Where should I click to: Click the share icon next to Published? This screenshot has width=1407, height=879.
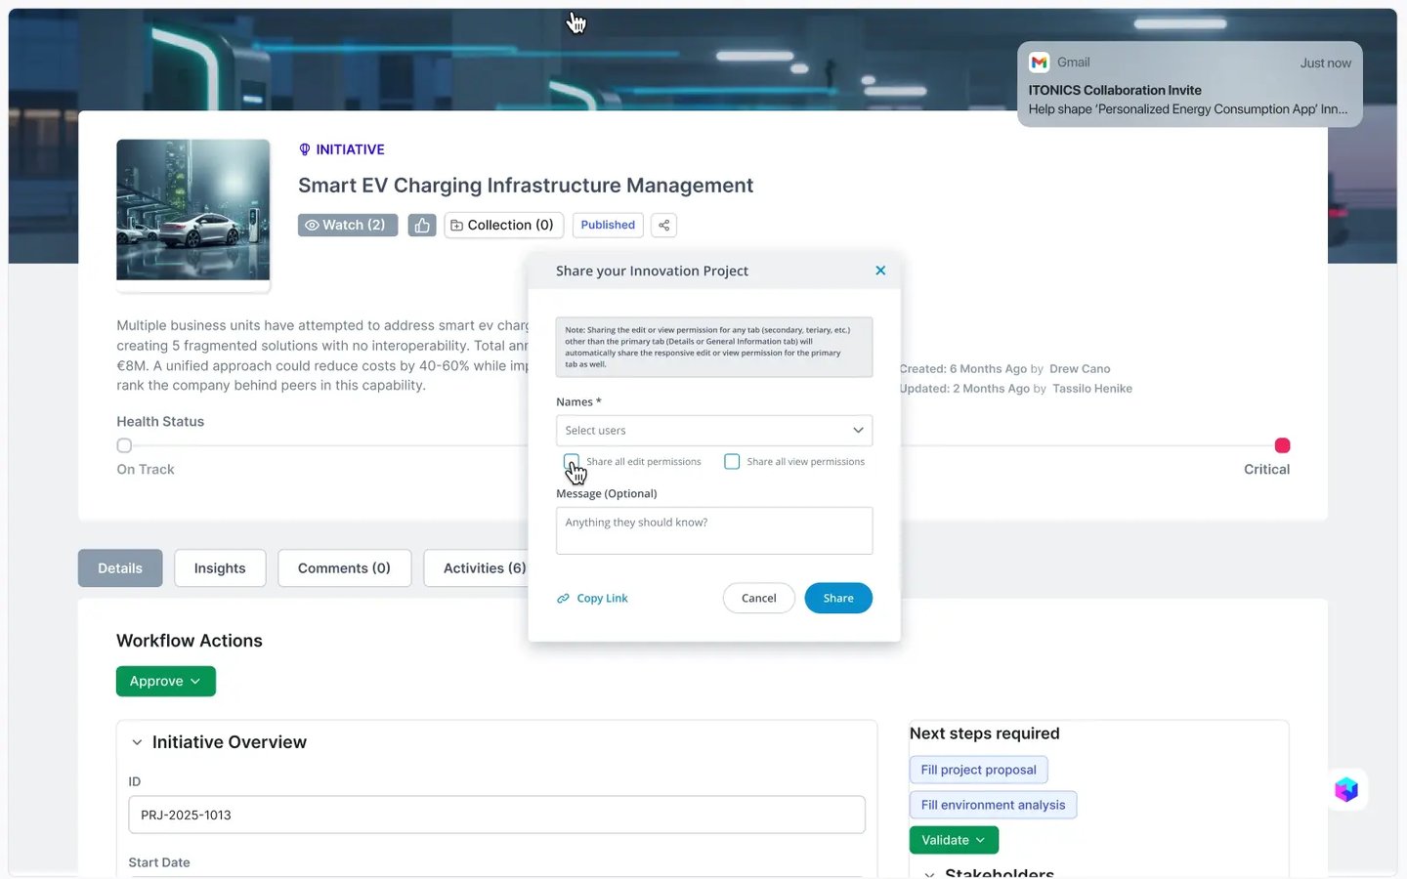click(664, 226)
